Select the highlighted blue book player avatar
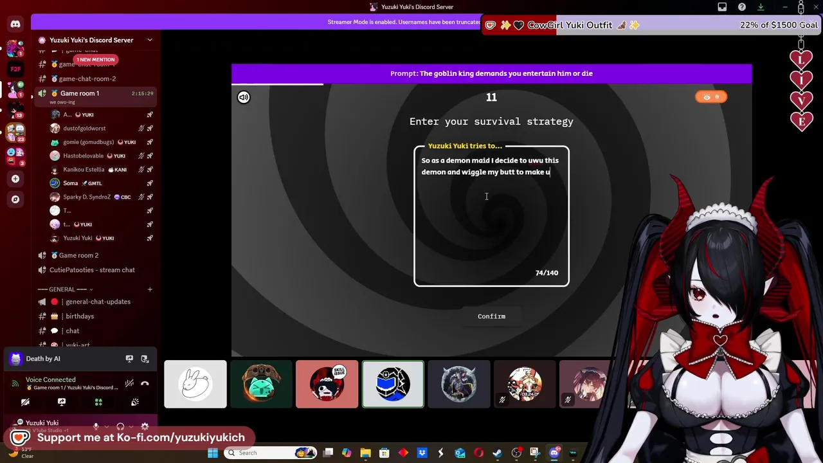Screen dimensions: 823x463 [393, 385]
